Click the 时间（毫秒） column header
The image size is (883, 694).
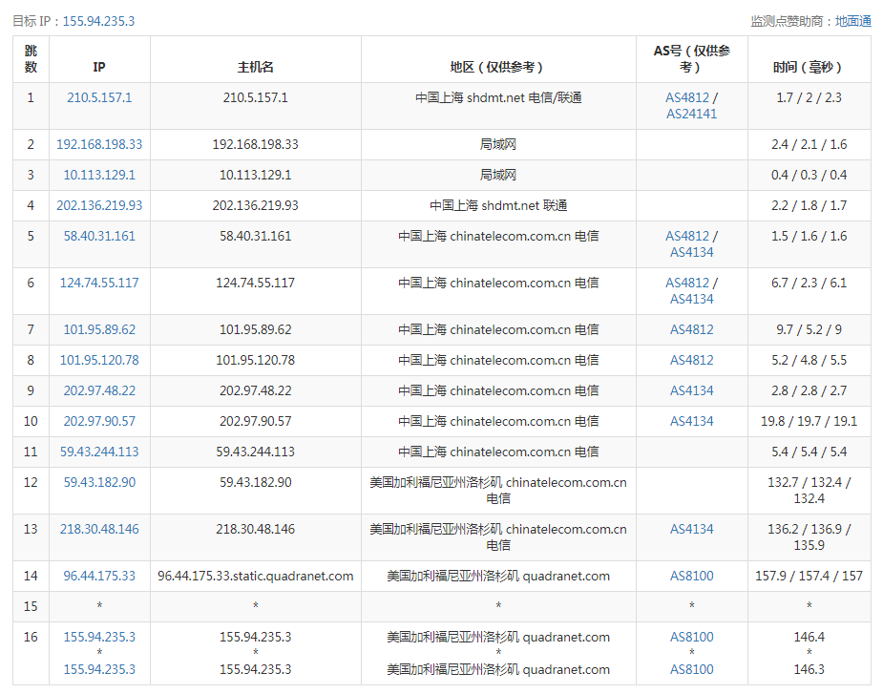(809, 67)
